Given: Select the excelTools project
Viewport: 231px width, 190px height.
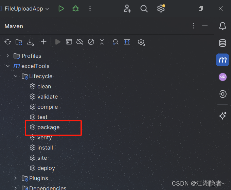Looking at the screenshot, I should (x=31, y=66).
